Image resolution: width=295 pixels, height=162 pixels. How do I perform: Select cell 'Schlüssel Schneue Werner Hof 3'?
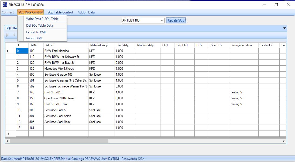point(66,86)
